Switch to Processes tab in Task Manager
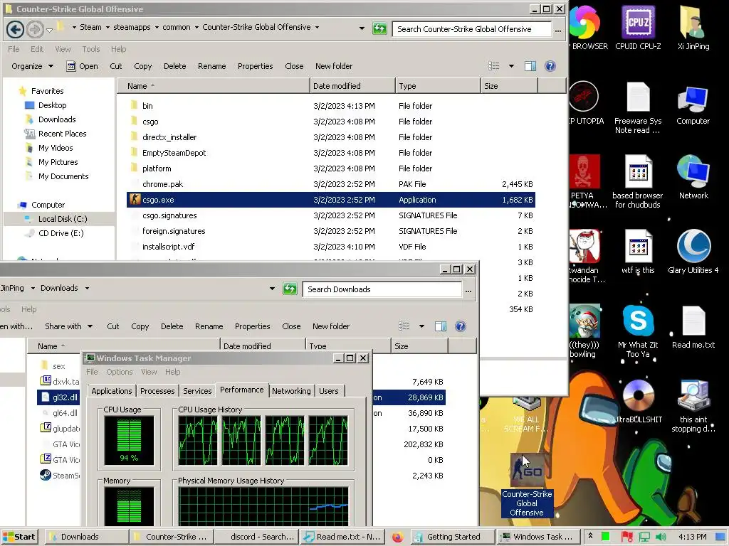 (157, 391)
